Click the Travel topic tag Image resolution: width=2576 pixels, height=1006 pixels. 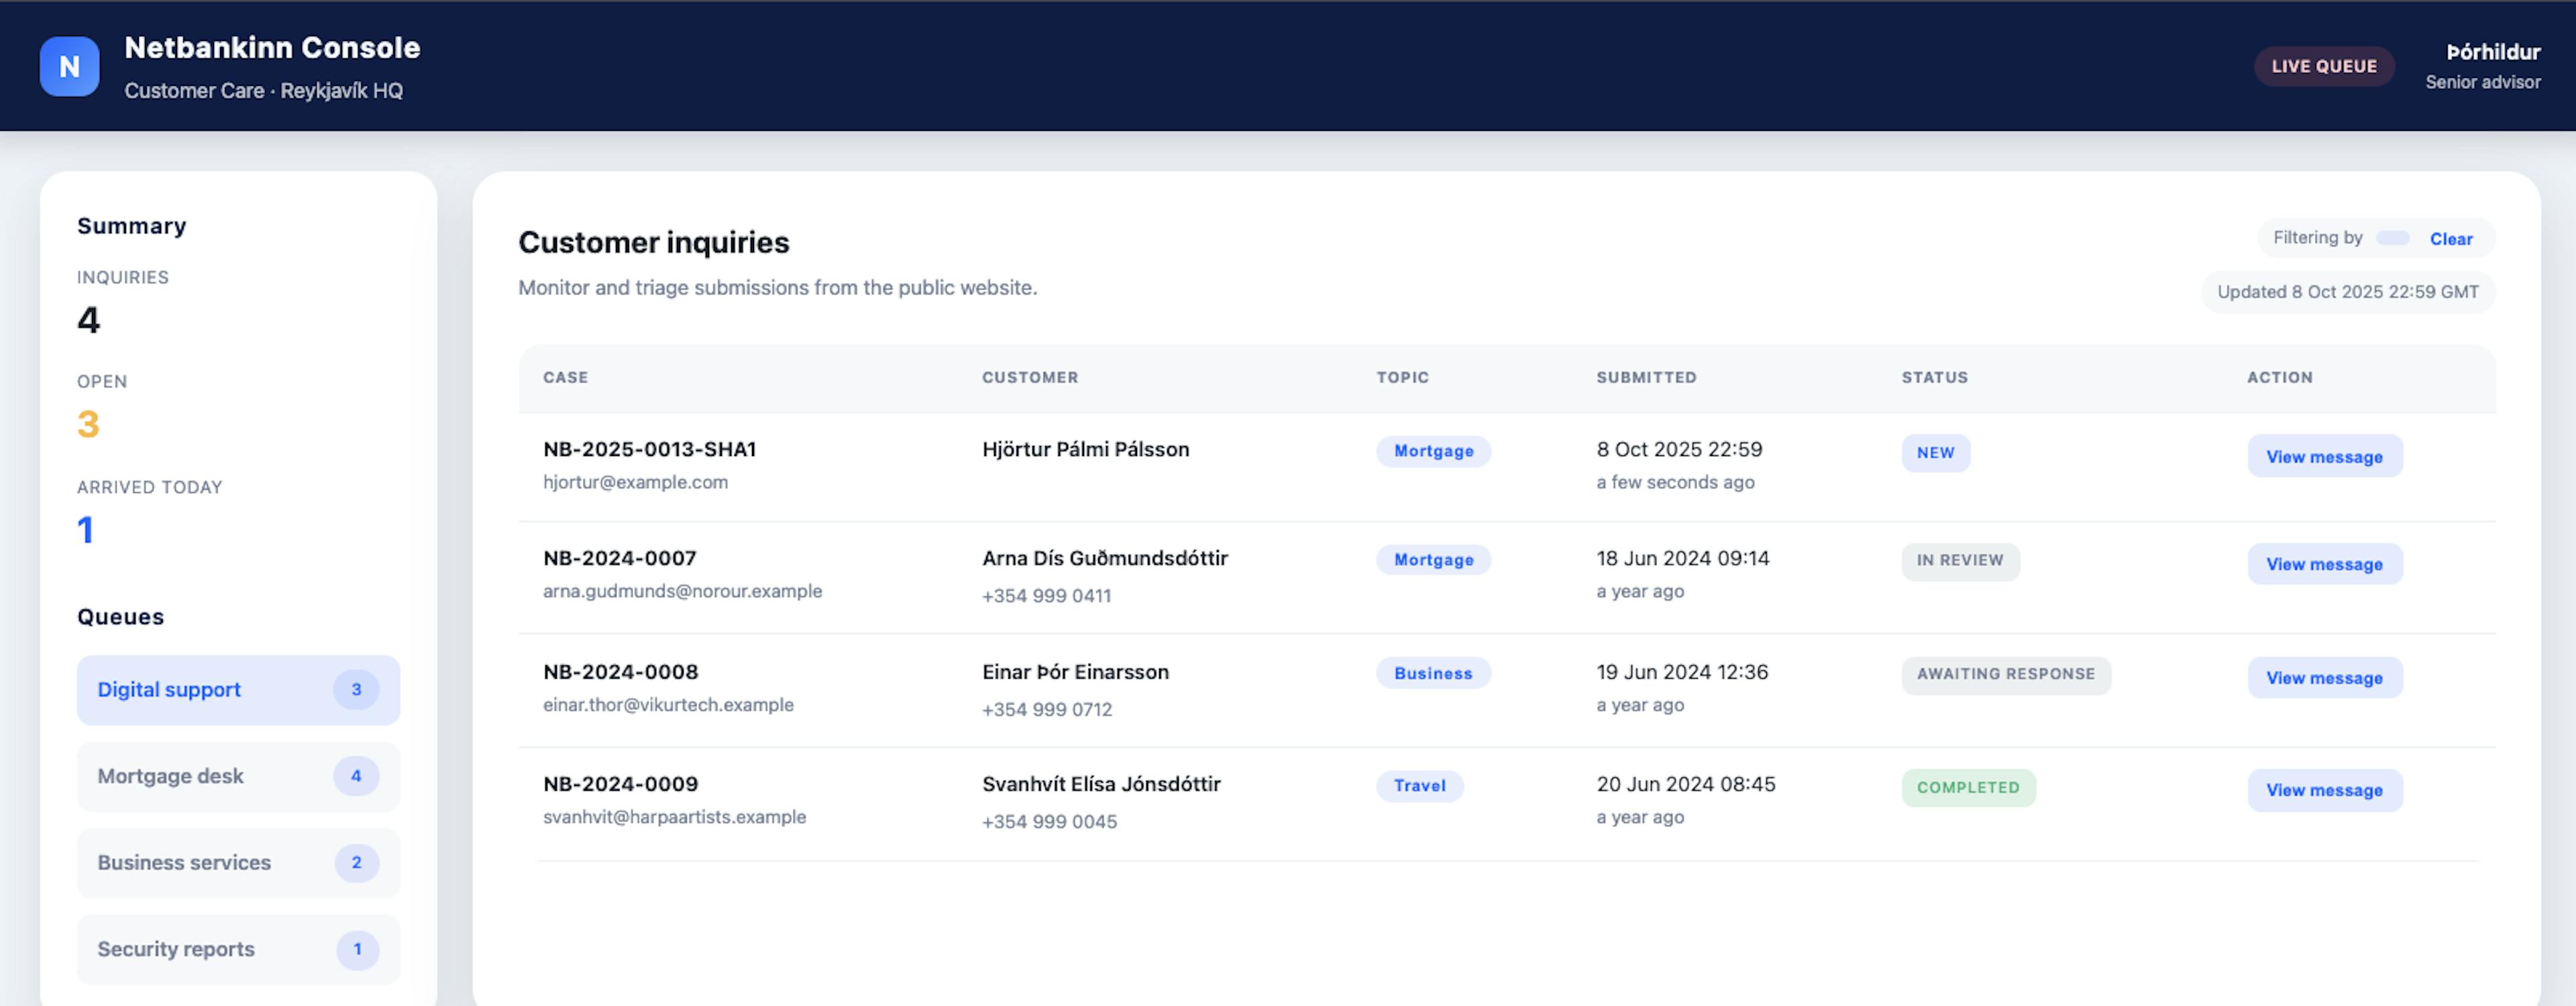point(1419,786)
